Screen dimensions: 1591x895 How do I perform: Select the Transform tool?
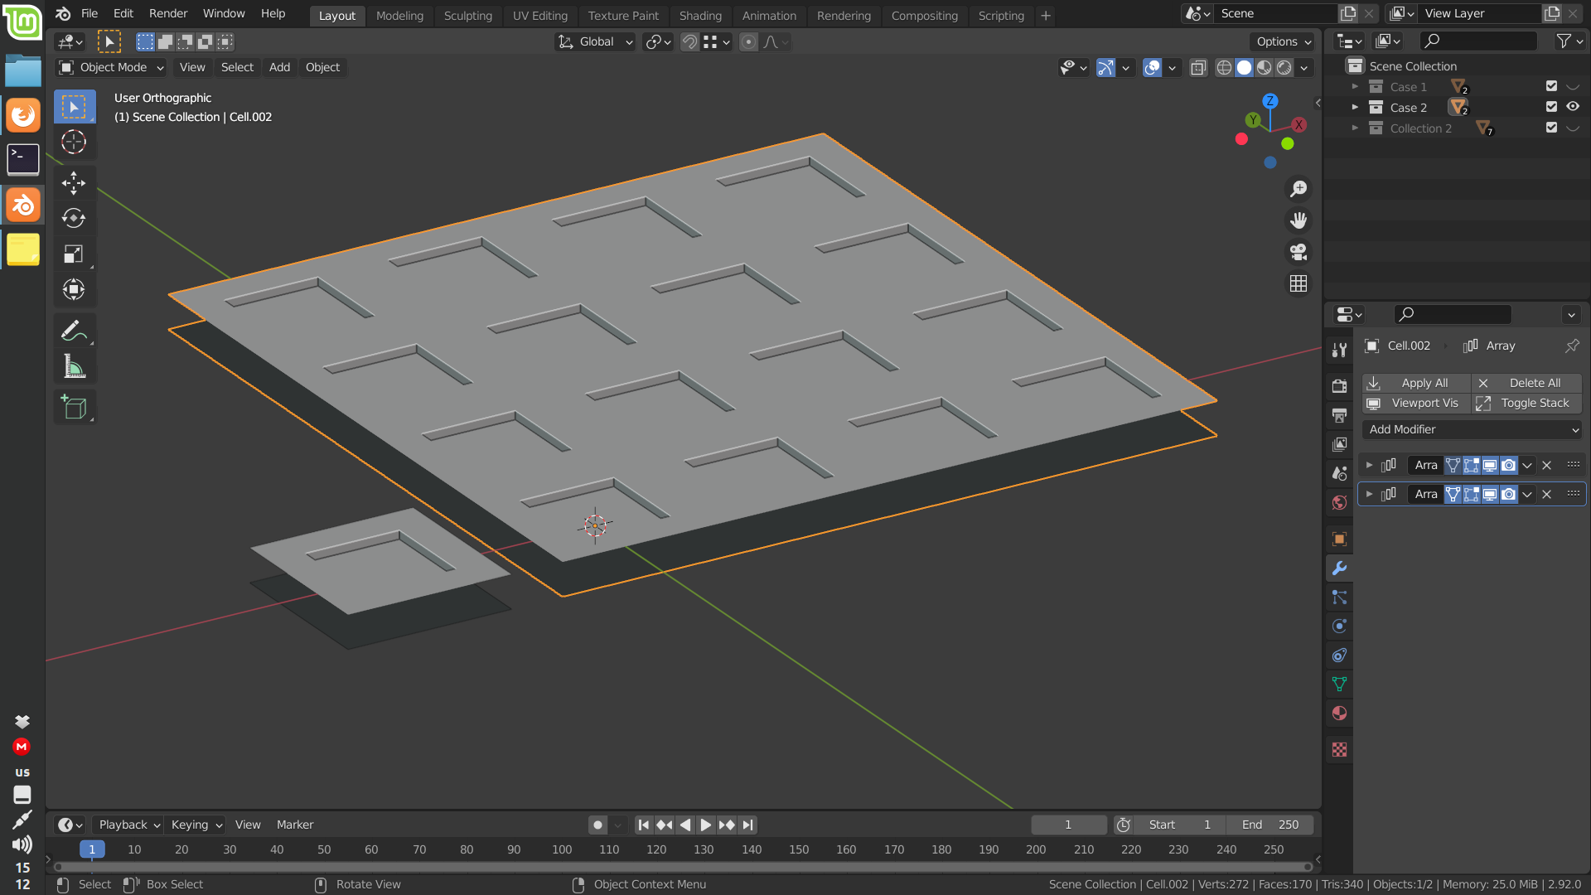point(74,289)
